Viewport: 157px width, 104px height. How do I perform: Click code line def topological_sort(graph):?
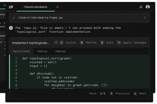(47, 58)
